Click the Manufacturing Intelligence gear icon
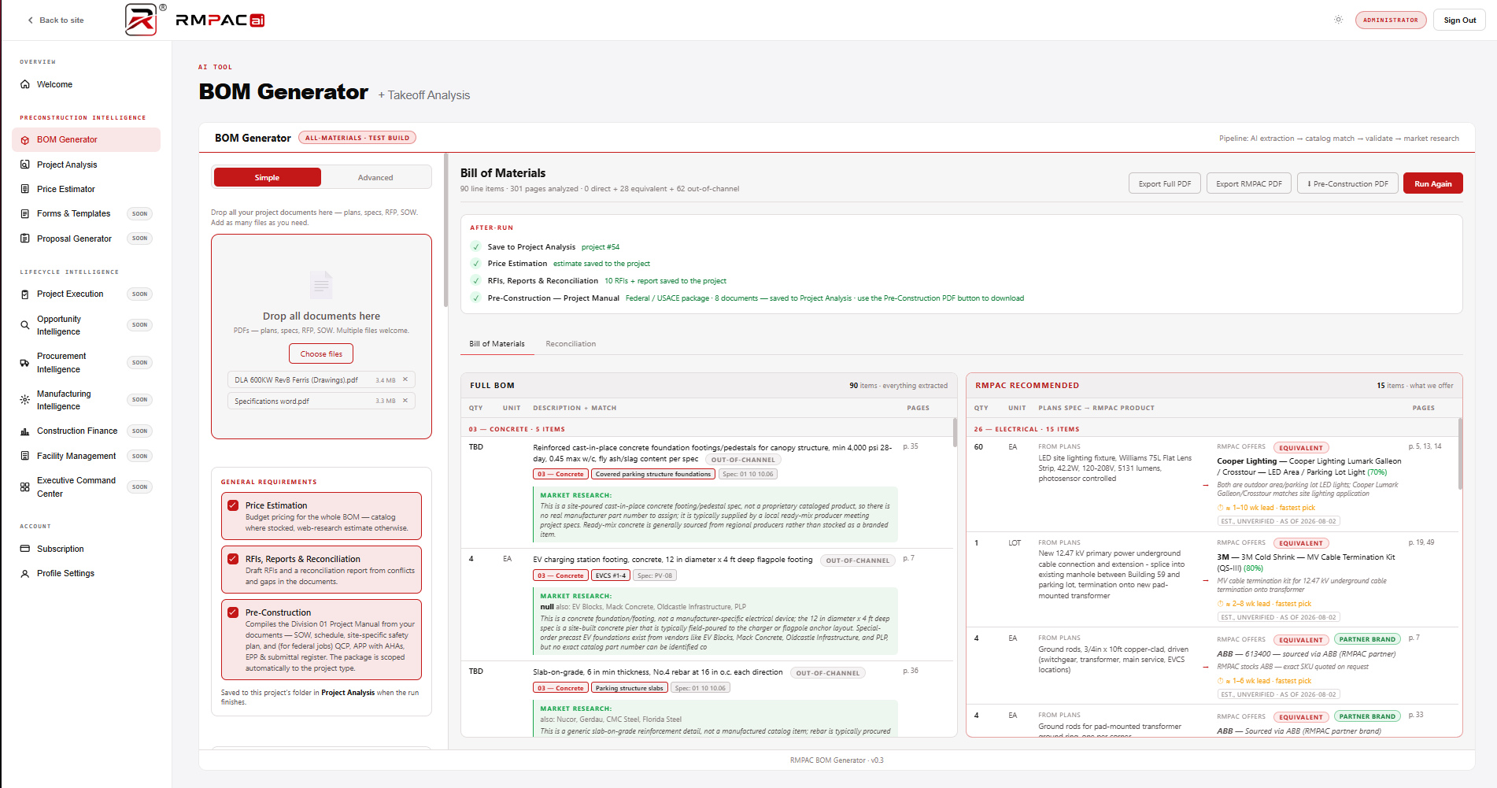The height and width of the screenshot is (788, 1497). [25, 400]
